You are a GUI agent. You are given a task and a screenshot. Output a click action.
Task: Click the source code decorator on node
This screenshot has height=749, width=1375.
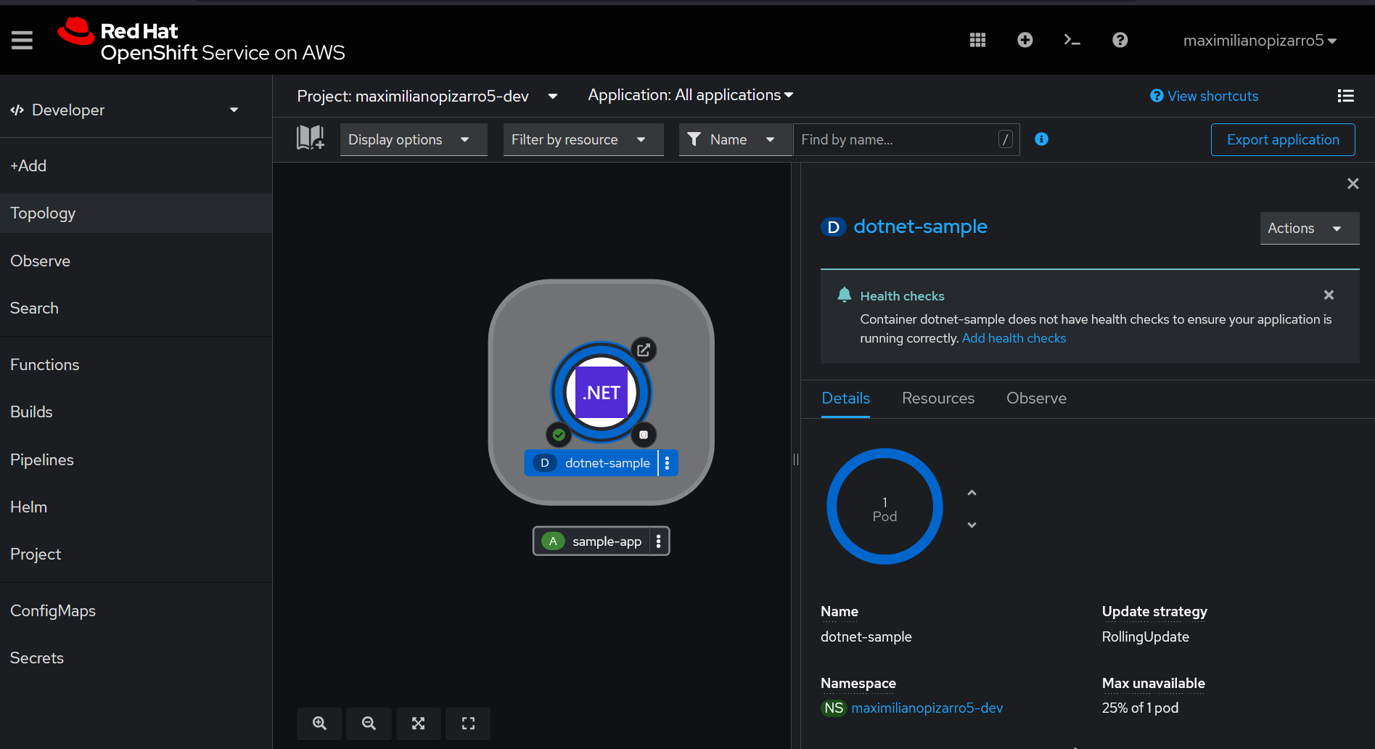tap(643, 435)
